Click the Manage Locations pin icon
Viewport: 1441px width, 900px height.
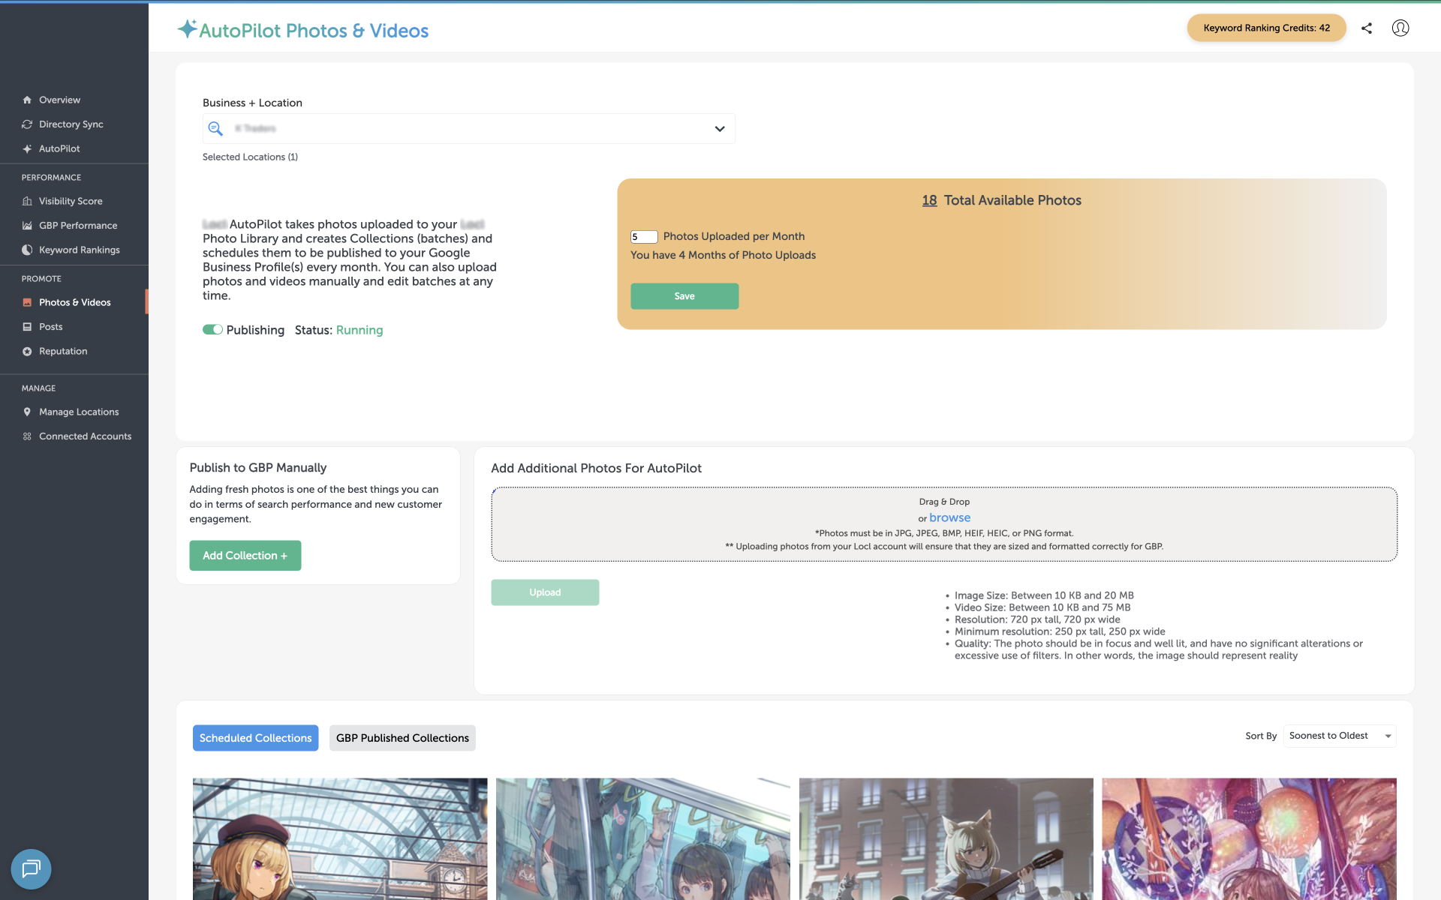[x=27, y=412]
